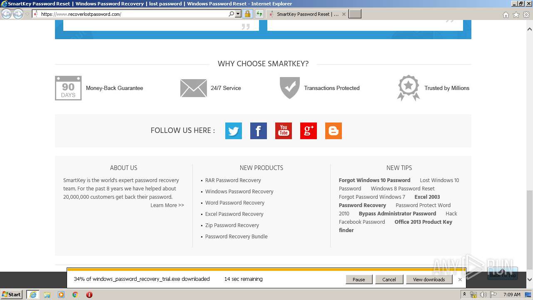
Task: Show the security lock report
Action: 247,14
